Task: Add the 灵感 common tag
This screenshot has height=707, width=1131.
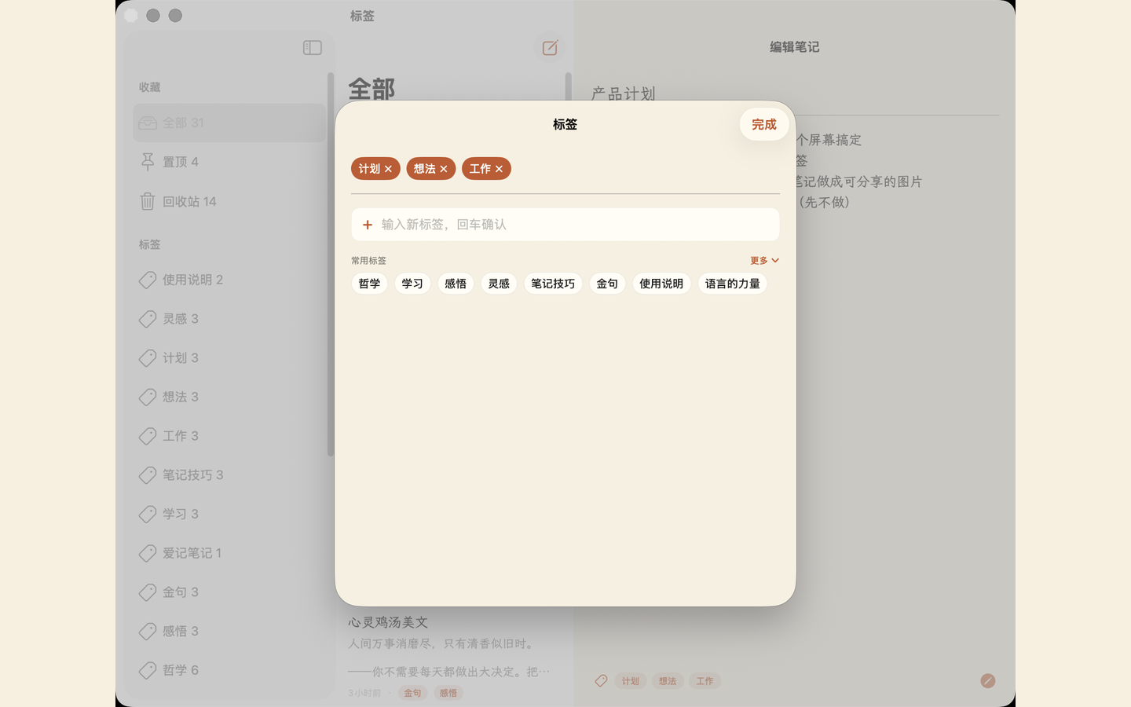Action: coord(499,284)
